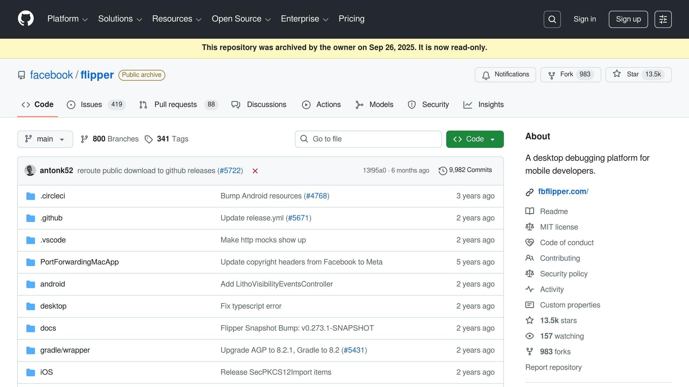Open the green Code dropdown
Screen dimensions: 689x387
tap(474, 139)
